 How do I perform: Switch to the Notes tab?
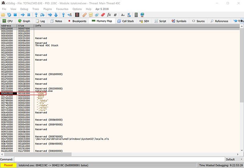coord(56,21)
